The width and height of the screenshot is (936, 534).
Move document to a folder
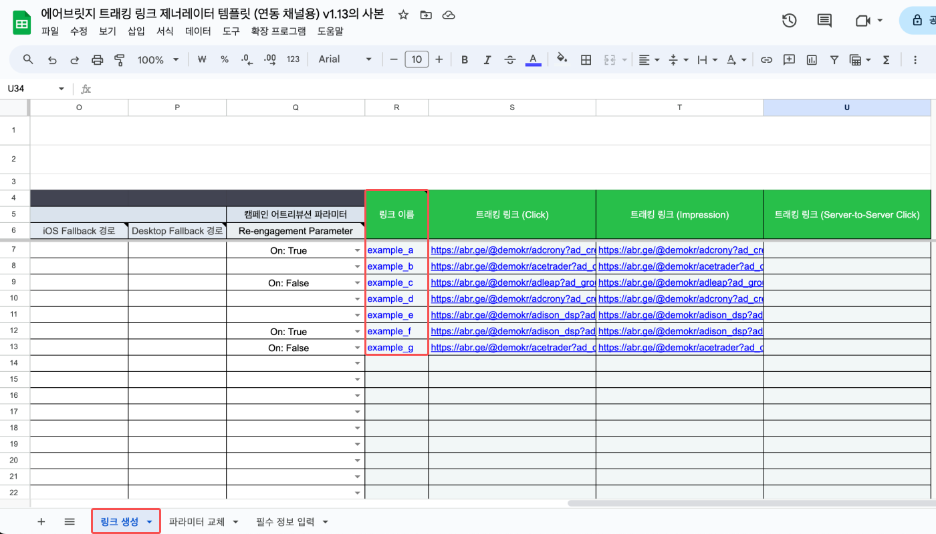point(426,15)
